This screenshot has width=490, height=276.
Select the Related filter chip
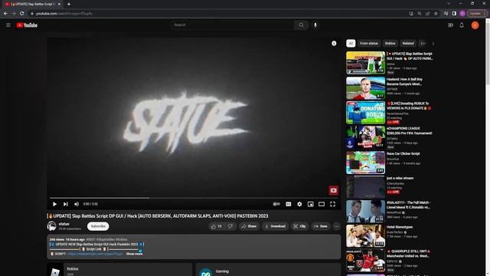408,44
